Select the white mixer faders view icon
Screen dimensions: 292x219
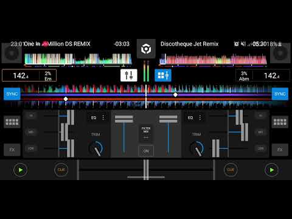click(129, 75)
